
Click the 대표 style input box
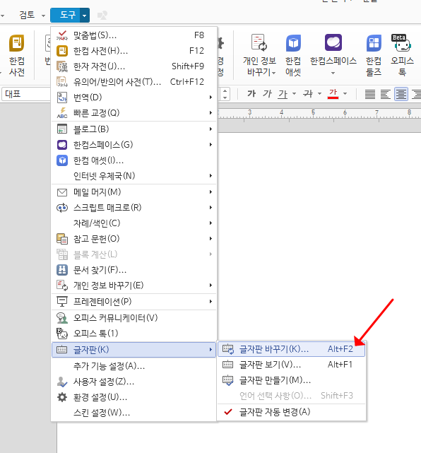[x=26, y=94]
